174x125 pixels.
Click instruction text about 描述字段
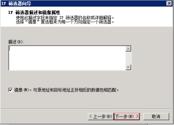coord(65,18)
